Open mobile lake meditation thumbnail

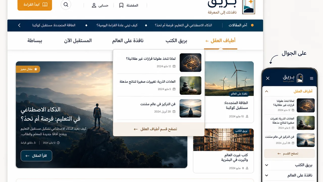point(306,140)
